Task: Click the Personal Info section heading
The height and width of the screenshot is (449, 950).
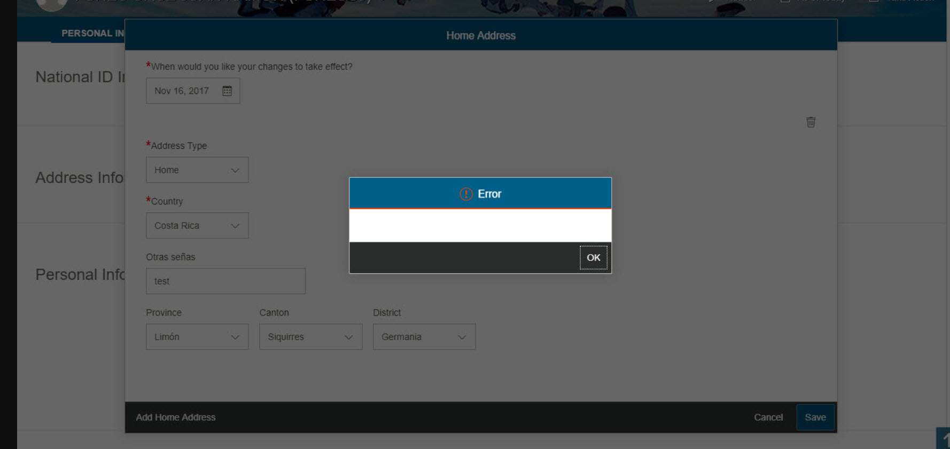Action: click(x=80, y=274)
